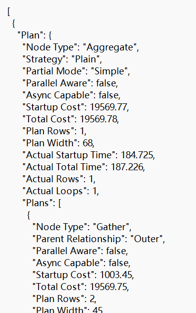Click the "Actual Rows" line
The image size is (196, 313).
59,179
